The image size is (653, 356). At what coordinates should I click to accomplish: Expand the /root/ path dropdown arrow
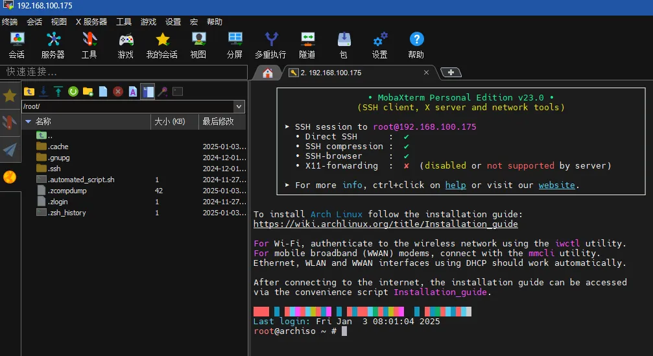239,106
